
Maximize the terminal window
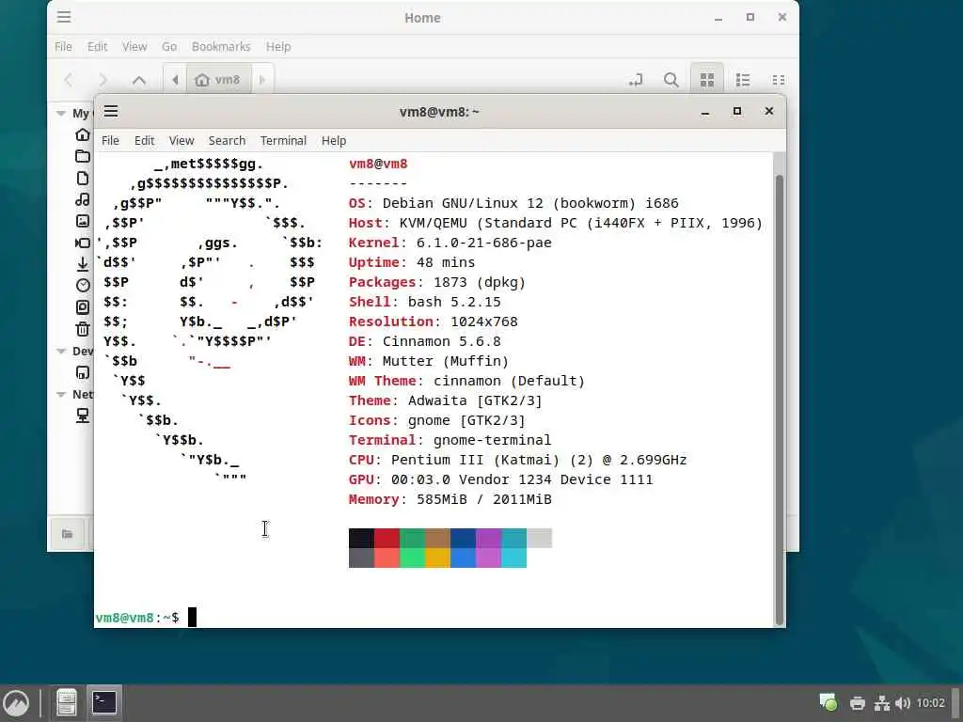point(737,111)
